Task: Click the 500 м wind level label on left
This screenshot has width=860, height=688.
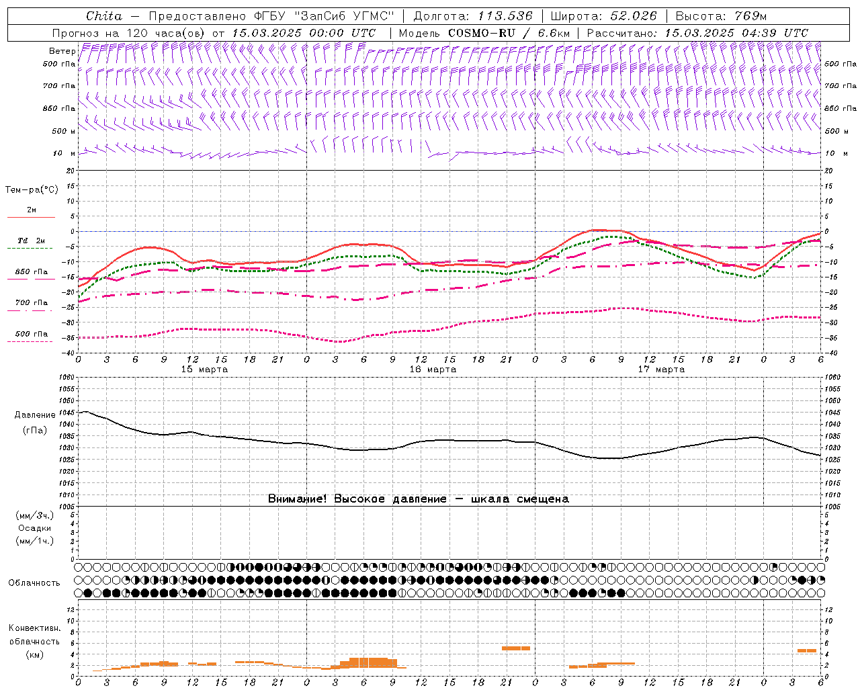Action: tap(63, 131)
